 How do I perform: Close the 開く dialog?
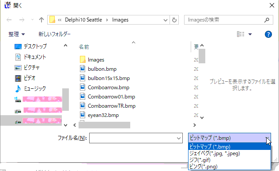coord(271,5)
